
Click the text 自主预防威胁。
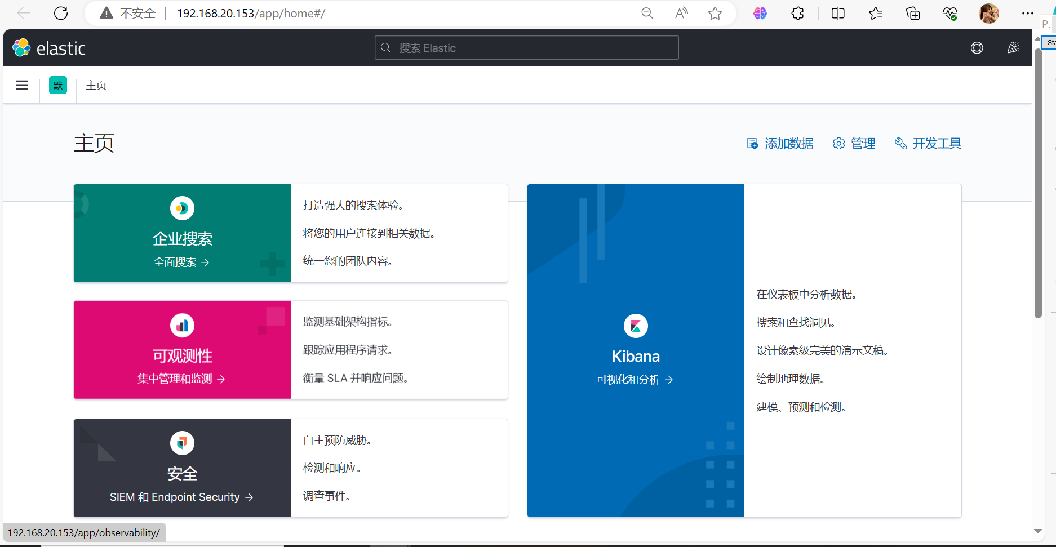pyautogui.click(x=337, y=441)
